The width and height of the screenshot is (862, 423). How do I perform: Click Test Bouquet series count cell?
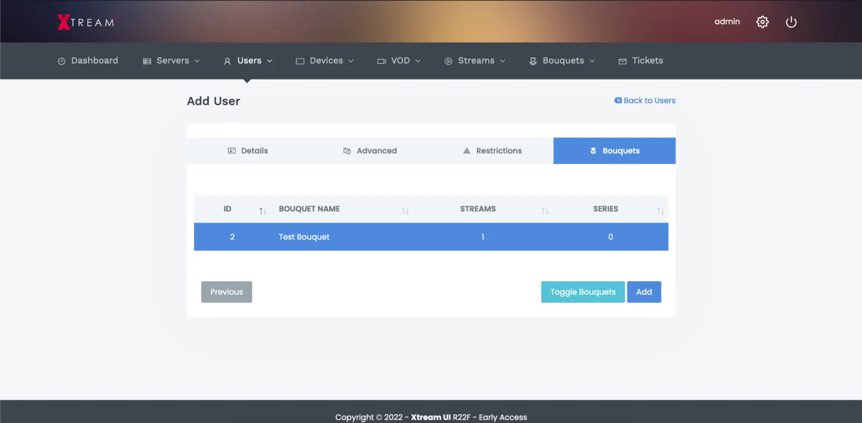click(x=611, y=237)
